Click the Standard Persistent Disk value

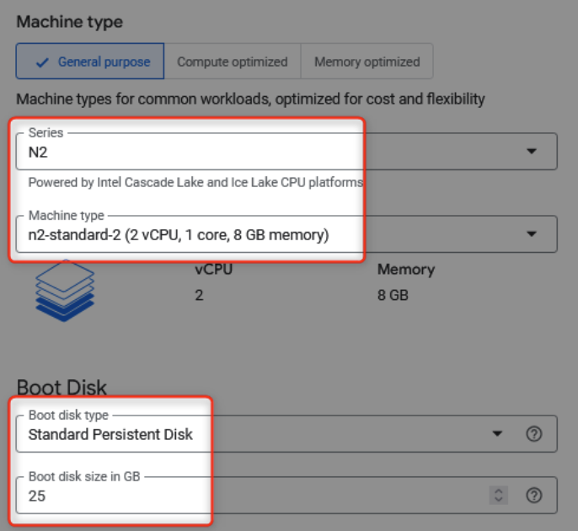110,435
